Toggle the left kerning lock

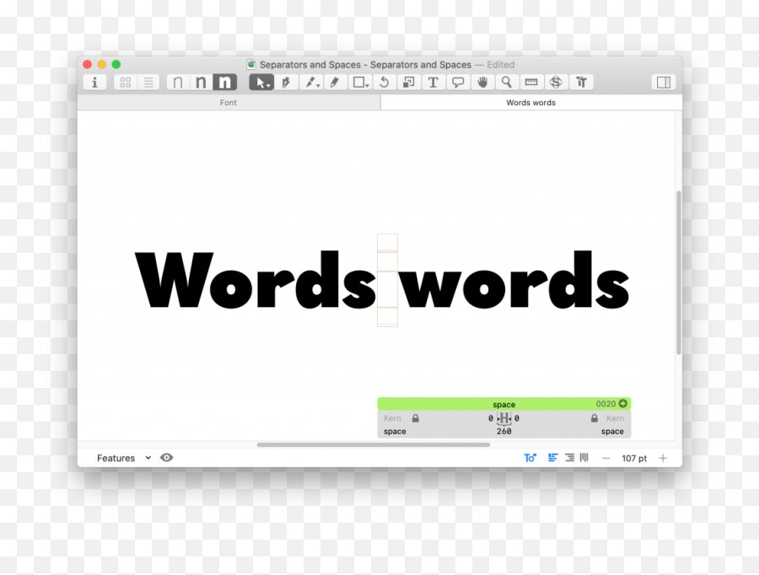pyautogui.click(x=415, y=418)
